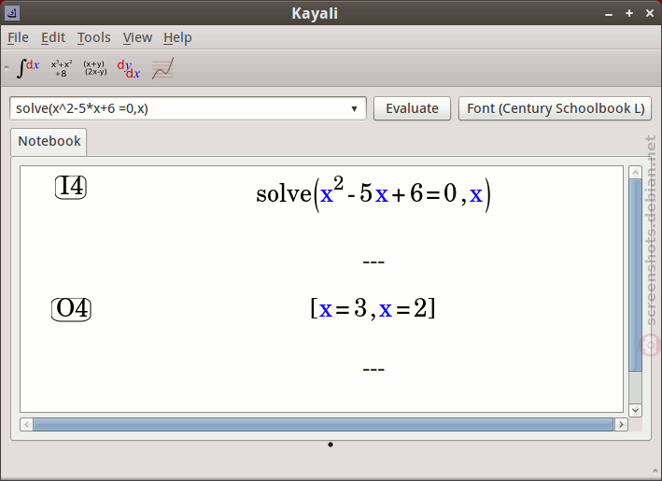The image size is (662, 481).
Task: Click the Evaluate button
Action: (x=412, y=108)
